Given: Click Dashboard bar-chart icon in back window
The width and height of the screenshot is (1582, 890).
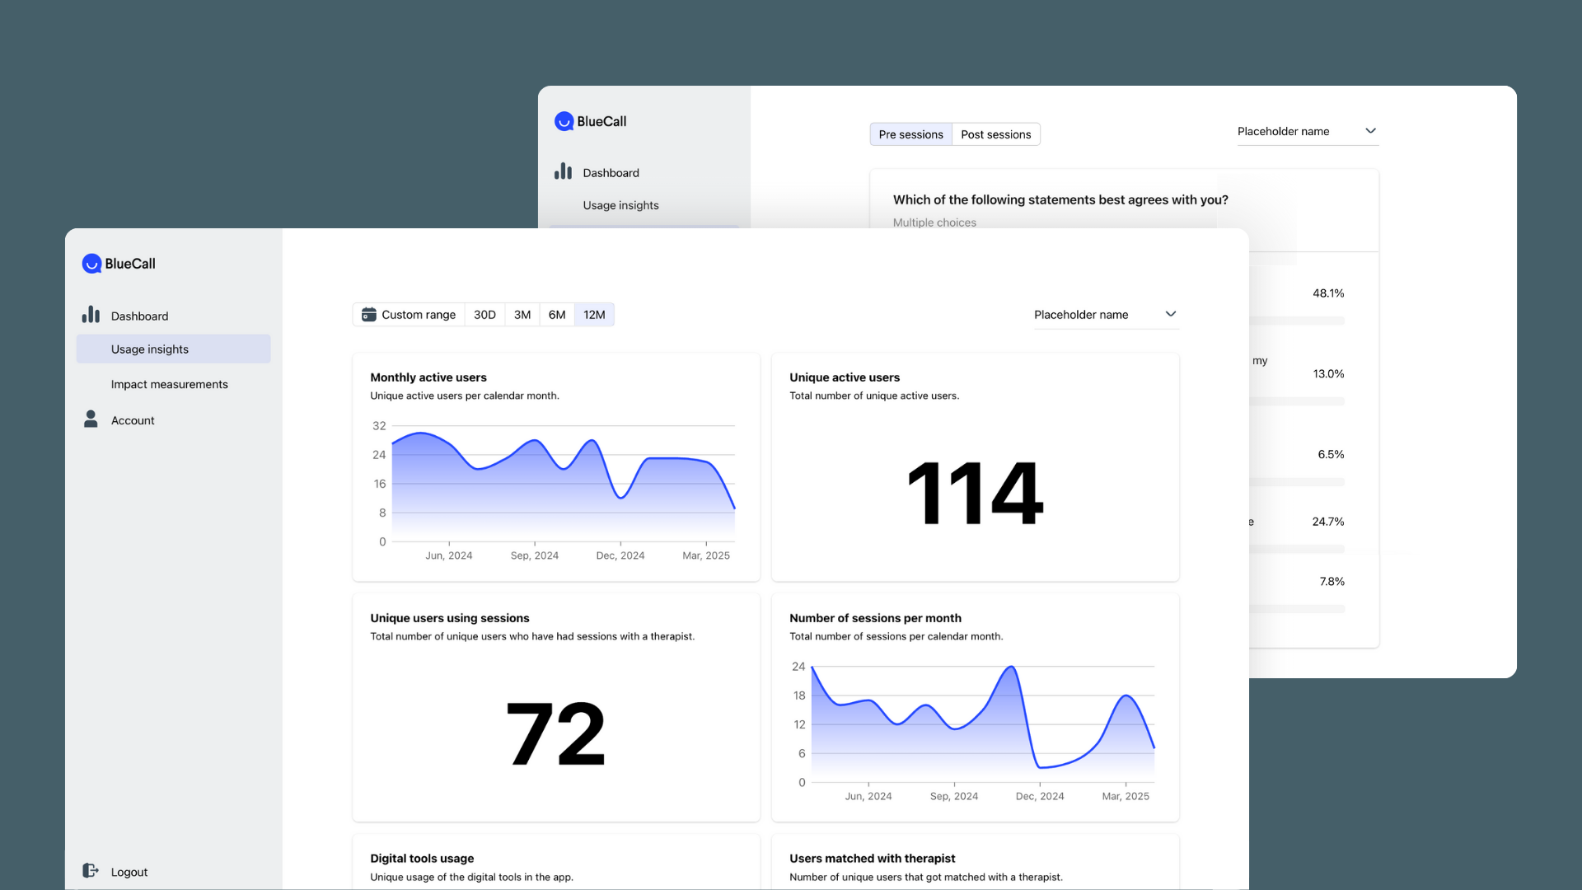Looking at the screenshot, I should click(x=563, y=171).
